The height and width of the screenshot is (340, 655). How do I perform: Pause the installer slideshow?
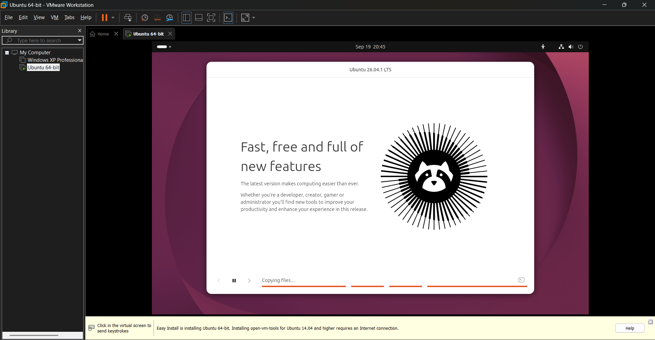(x=234, y=281)
